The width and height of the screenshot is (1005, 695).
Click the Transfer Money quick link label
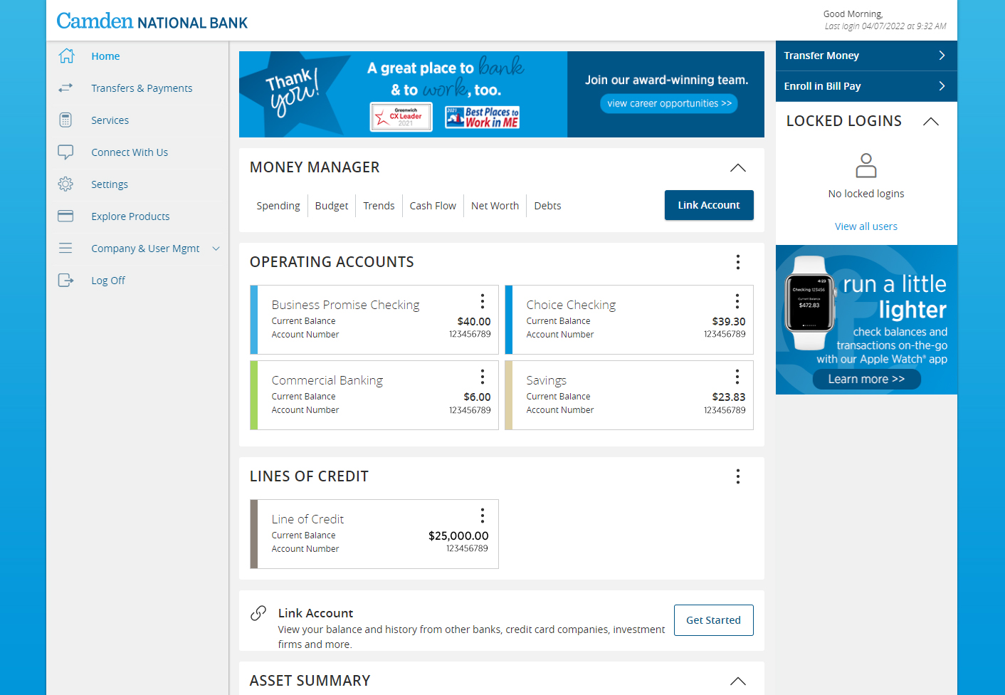click(821, 56)
